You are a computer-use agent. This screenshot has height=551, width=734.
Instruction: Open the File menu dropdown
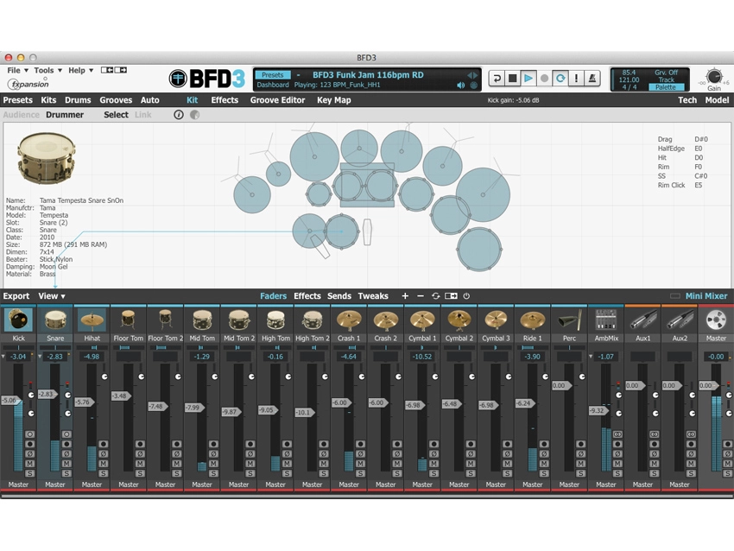(x=18, y=70)
